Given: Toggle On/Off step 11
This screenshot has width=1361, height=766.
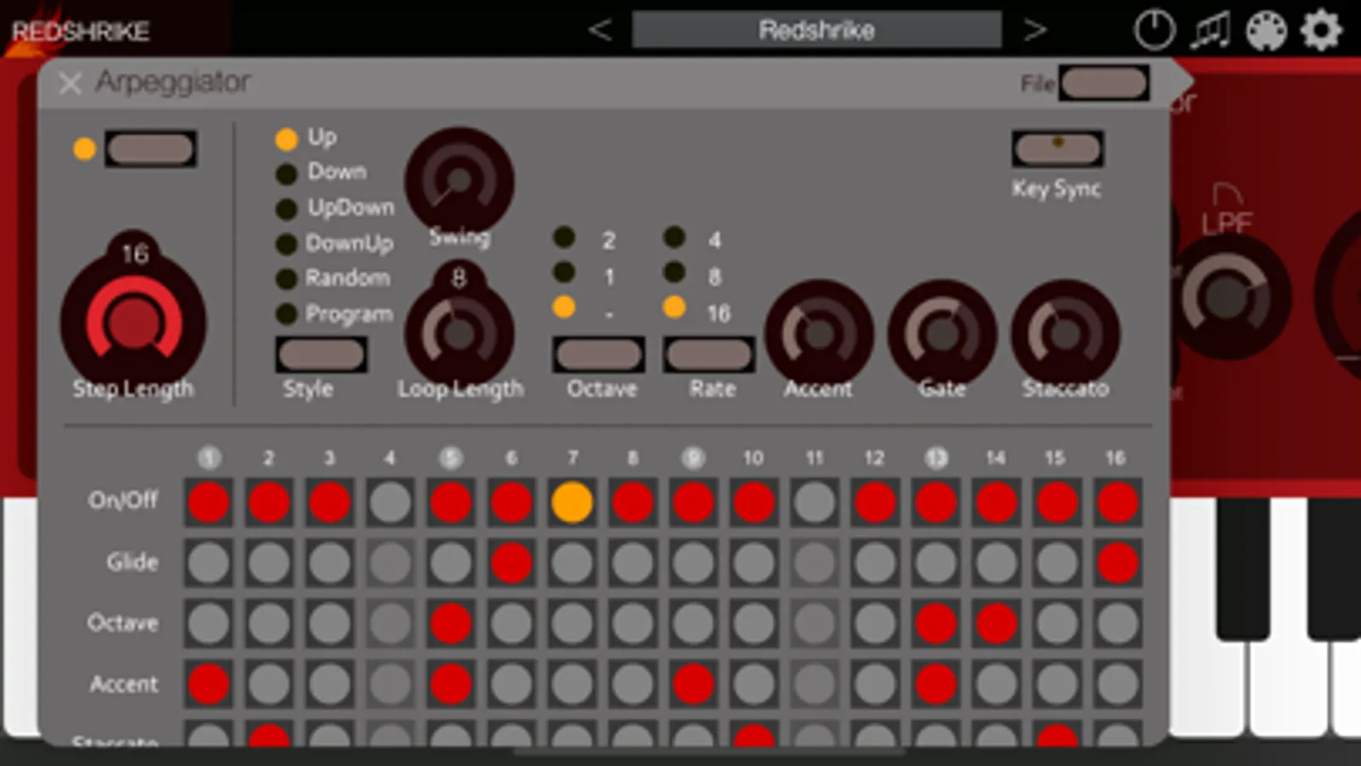Looking at the screenshot, I should 815,501.
